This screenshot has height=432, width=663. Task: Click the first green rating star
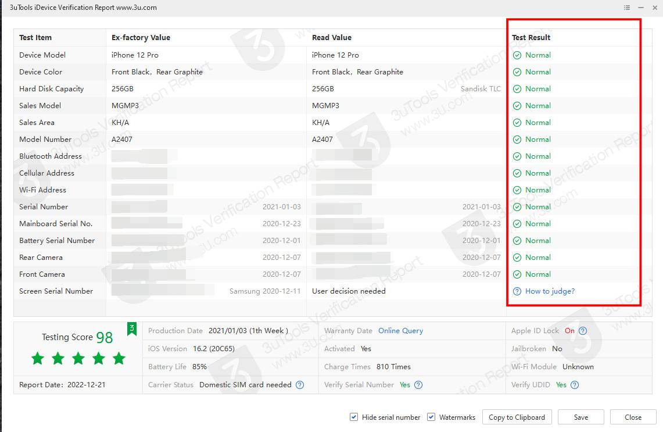(38, 358)
